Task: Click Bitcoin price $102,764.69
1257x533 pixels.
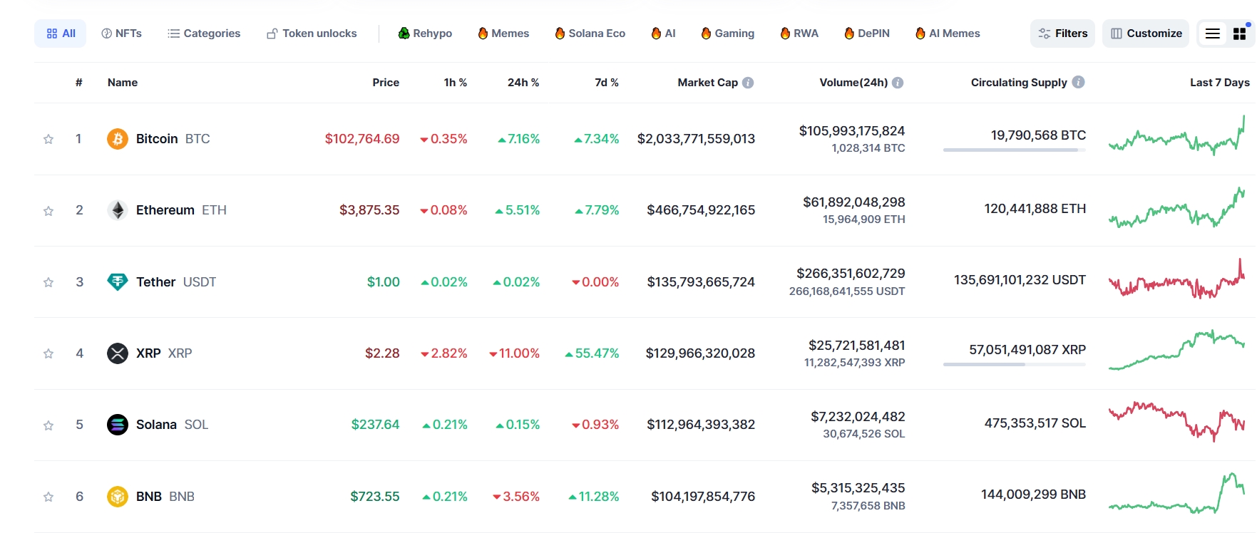Action: [x=362, y=139]
